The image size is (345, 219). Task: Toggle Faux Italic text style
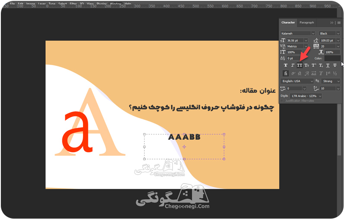click(293, 66)
